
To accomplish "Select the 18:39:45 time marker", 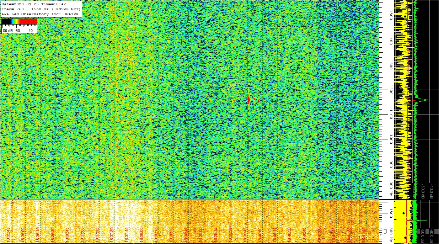I will 245,235.
